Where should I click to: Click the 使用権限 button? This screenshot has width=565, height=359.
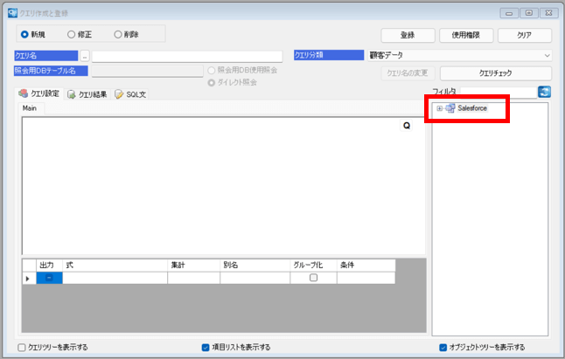pyautogui.click(x=466, y=35)
